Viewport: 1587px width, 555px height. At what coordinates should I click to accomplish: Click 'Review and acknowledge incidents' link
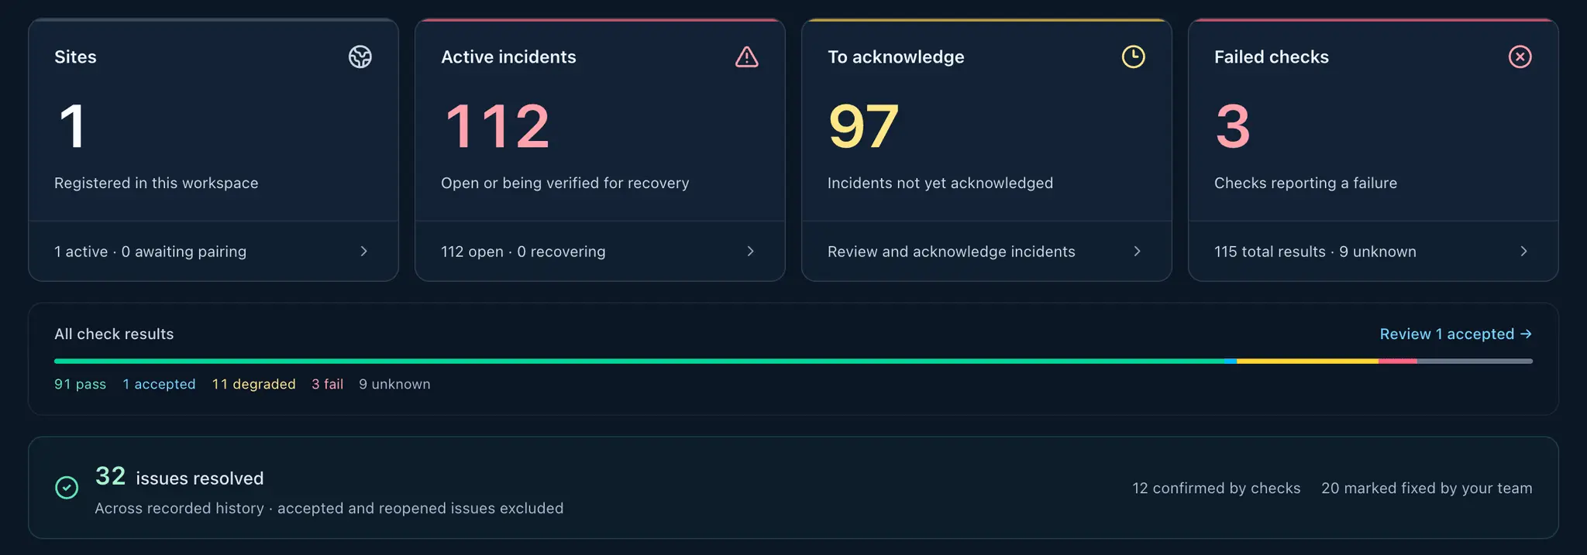tap(986, 252)
